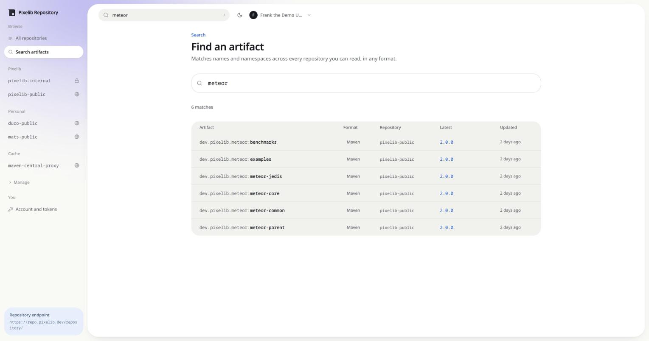Click Maven format cell in meteor-core row
The image size is (649, 341).
coord(353,193)
